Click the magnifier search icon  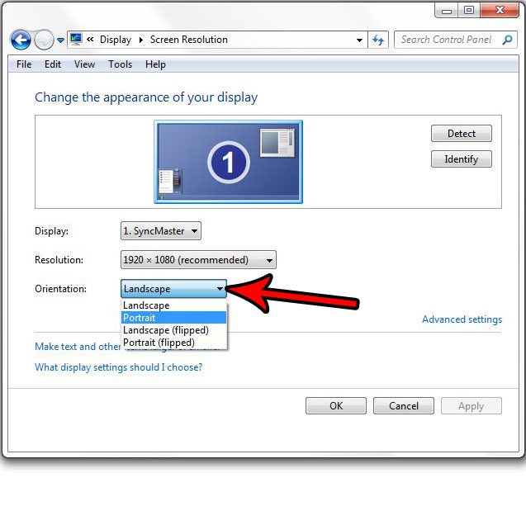click(508, 40)
